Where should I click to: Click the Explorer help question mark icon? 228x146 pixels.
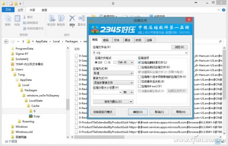[224, 10]
